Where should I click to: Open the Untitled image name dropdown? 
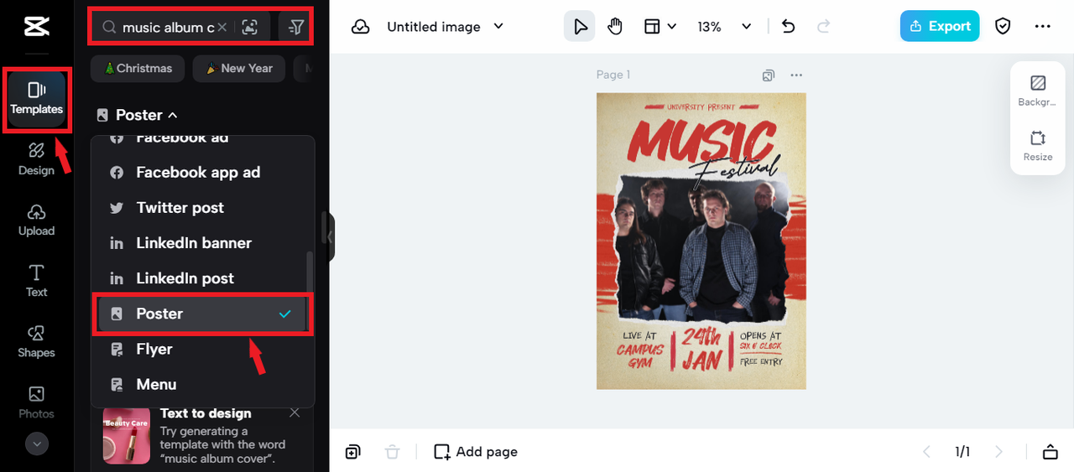446,27
